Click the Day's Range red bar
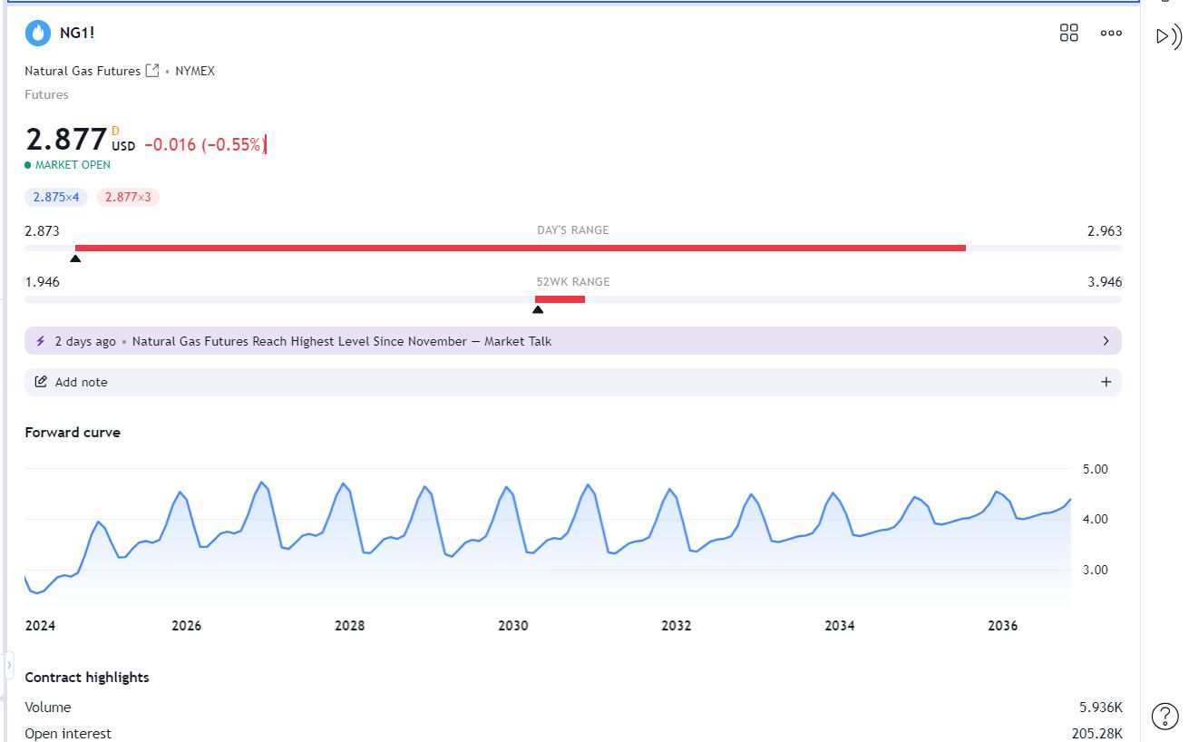Screen dimensions: 1189x742 [x=520, y=248]
